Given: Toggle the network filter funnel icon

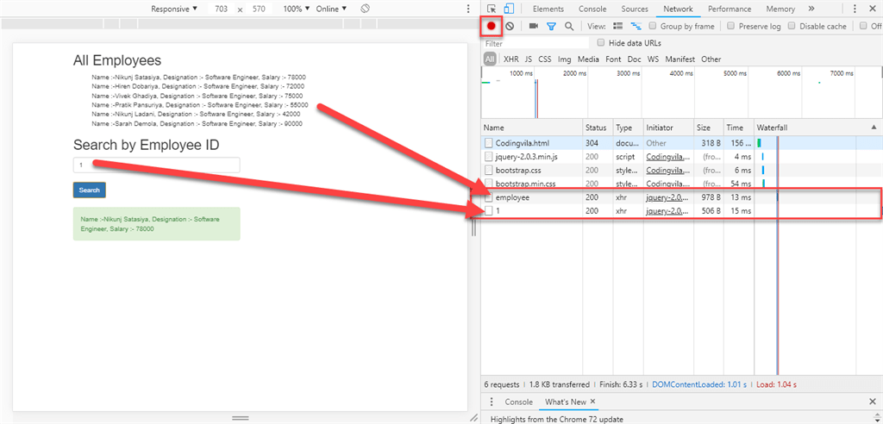Looking at the screenshot, I should [551, 26].
